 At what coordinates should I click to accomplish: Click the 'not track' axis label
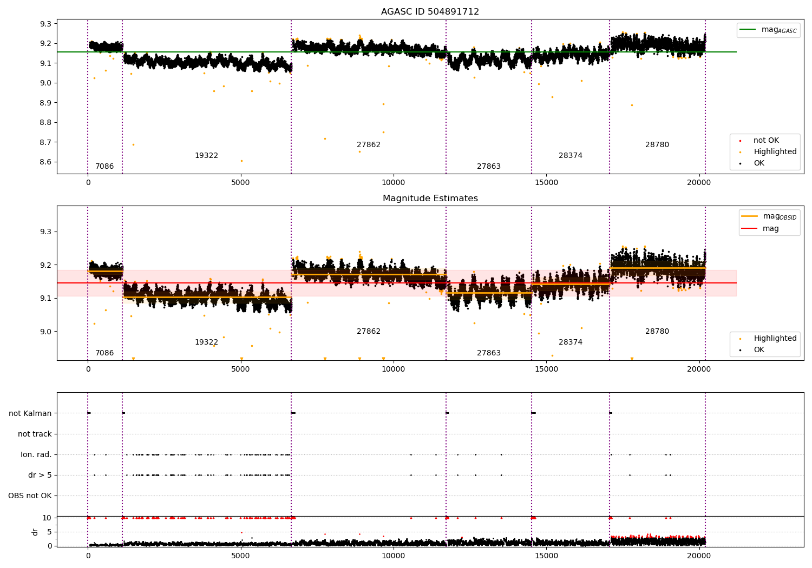35,434
